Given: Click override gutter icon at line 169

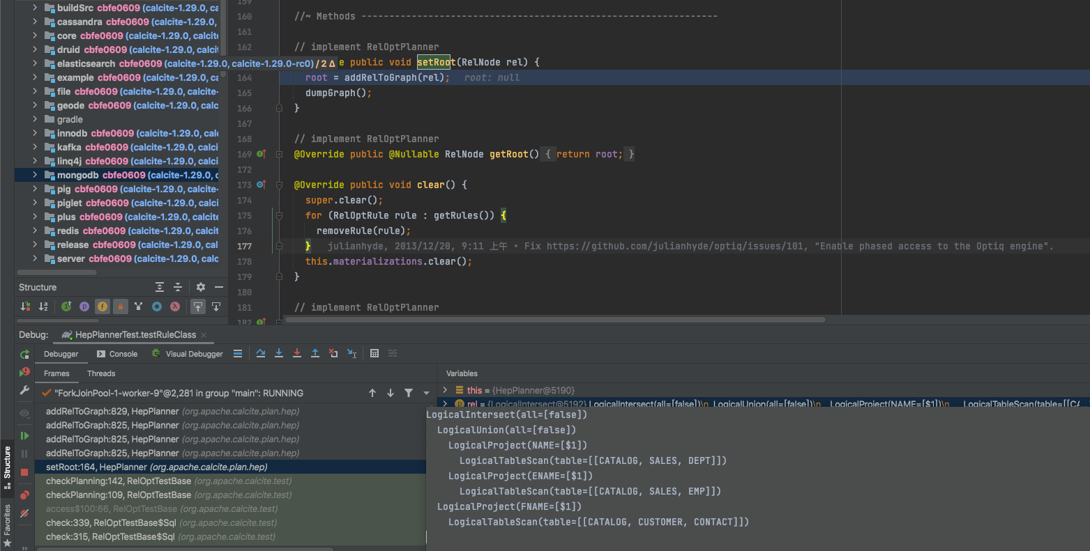Looking at the screenshot, I should click(261, 154).
